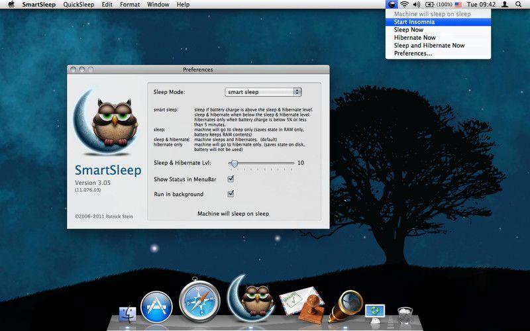This screenshot has height=331, width=530.
Task: Choose Hibernate Now from status menu
Action: point(438,38)
